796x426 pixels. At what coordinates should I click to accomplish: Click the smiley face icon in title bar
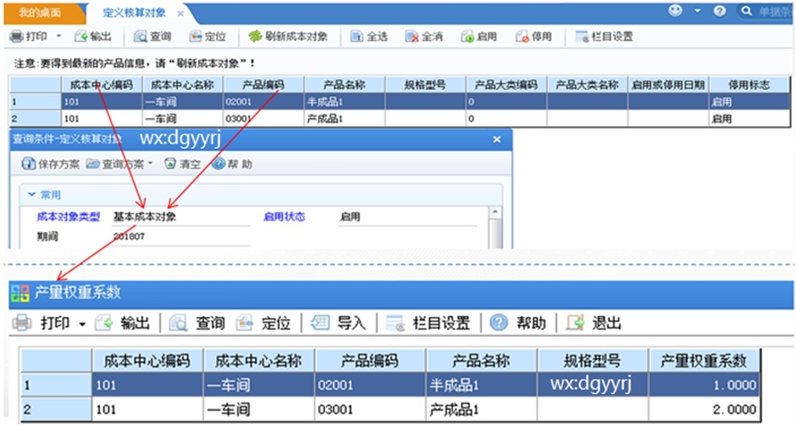click(x=675, y=11)
